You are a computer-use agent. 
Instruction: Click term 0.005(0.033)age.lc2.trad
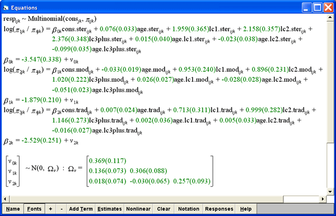257,120
